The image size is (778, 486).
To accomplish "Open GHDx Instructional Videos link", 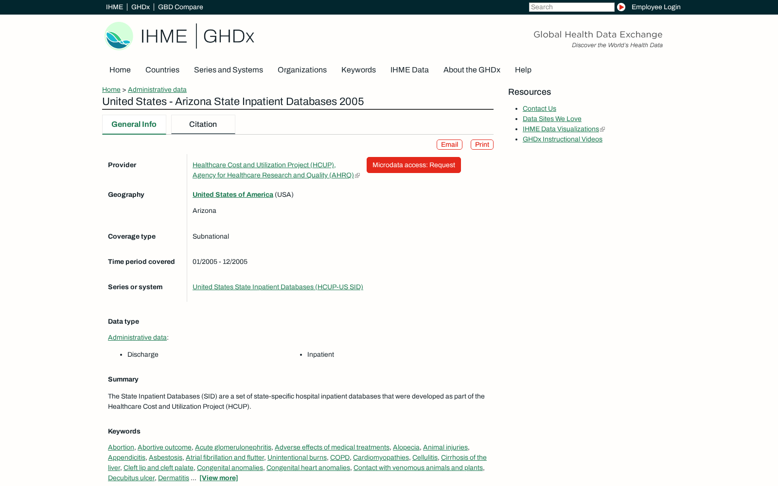I will click(563, 139).
